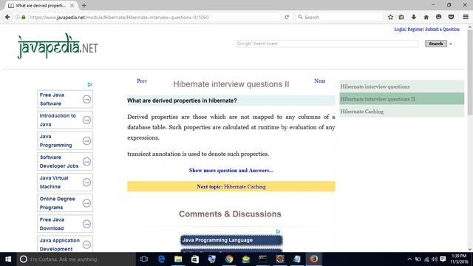The image size is (473, 266).
Task: Open the Java Application Development ad
Action: pyautogui.click(x=65, y=244)
